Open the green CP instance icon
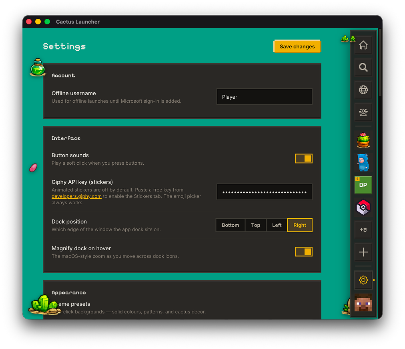This screenshot has height=349, width=405. (363, 185)
